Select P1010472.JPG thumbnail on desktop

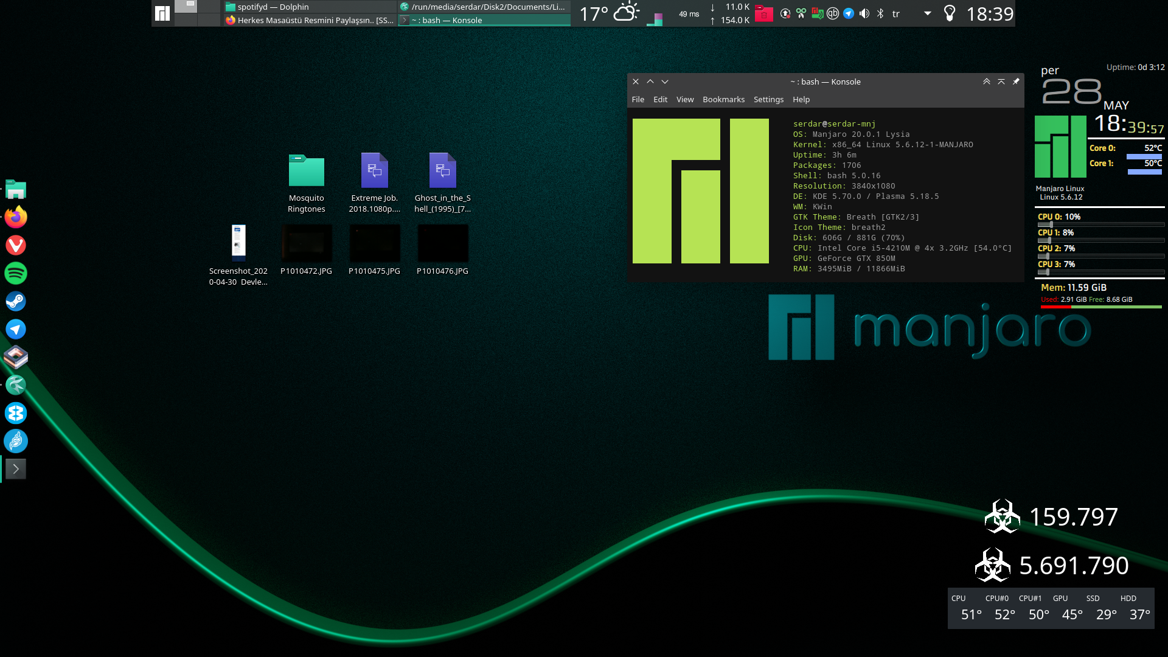[x=307, y=249]
